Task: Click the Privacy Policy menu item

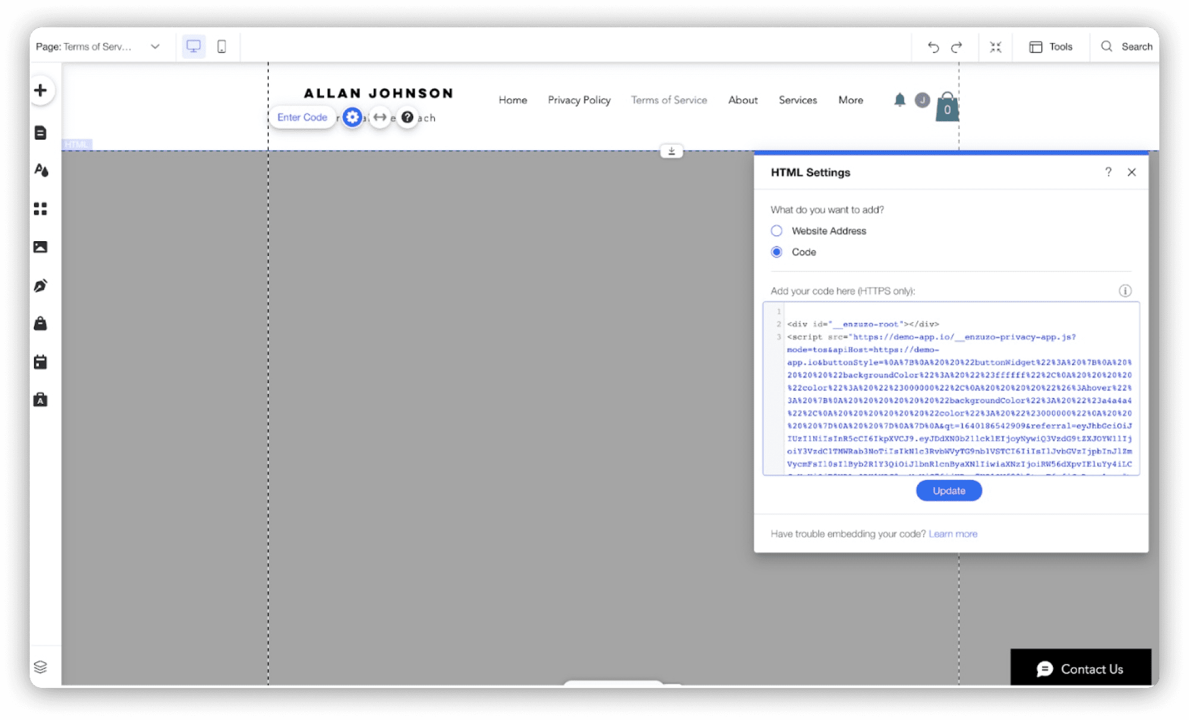Action: (x=579, y=100)
